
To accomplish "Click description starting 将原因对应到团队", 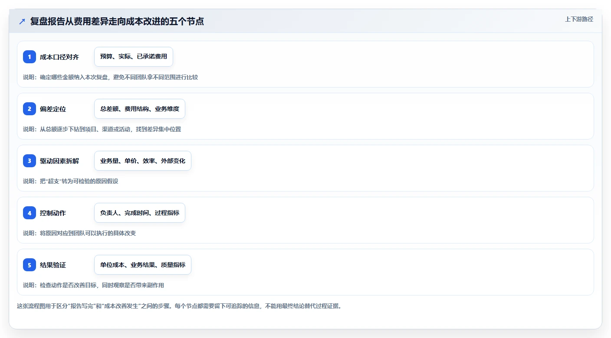I will coord(79,233).
